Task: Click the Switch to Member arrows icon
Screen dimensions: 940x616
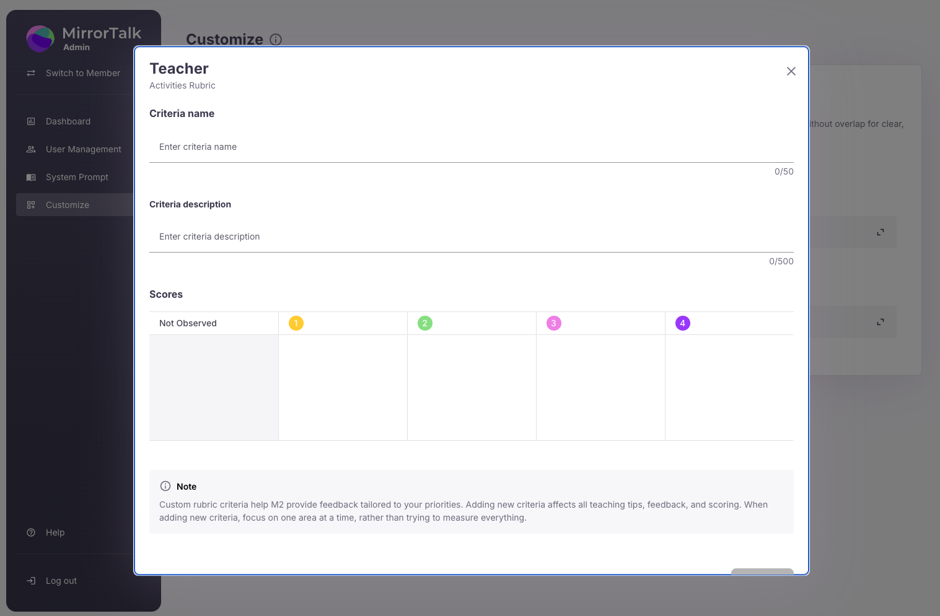Action: [31, 73]
